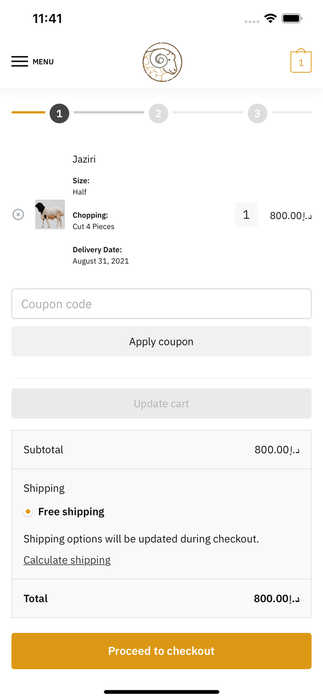Select the Free shipping radio button
Viewport: 323px width, 700px height.
click(x=28, y=512)
